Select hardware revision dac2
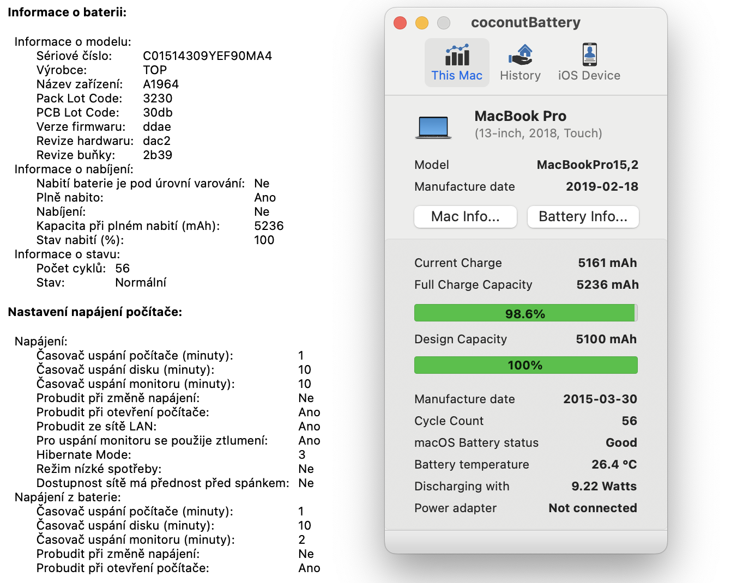Image resolution: width=737 pixels, height=583 pixels. pyautogui.click(x=157, y=141)
